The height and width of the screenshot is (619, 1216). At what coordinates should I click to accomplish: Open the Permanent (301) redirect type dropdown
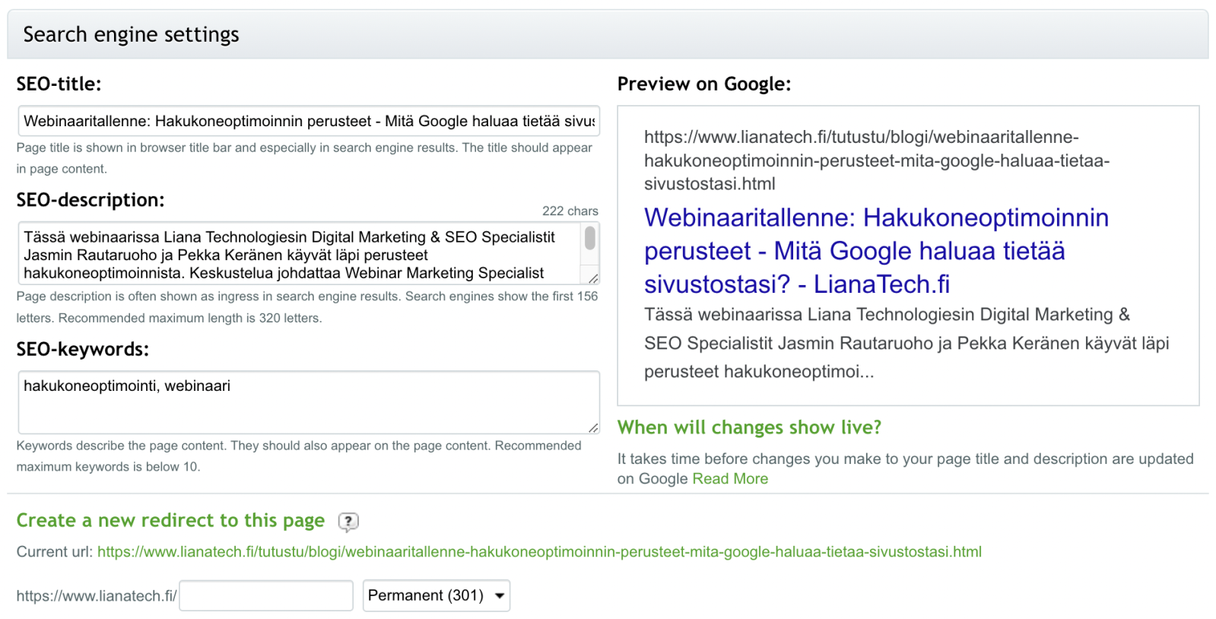(436, 595)
